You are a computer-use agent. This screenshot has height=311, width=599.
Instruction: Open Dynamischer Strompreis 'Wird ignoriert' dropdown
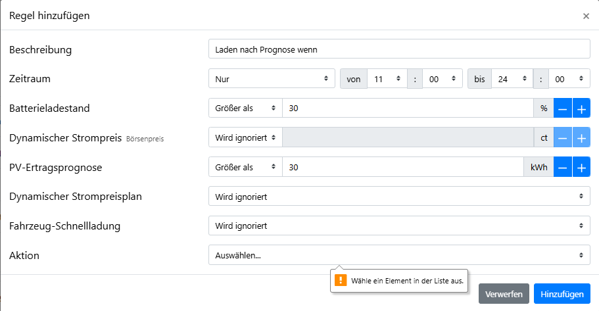[245, 137]
